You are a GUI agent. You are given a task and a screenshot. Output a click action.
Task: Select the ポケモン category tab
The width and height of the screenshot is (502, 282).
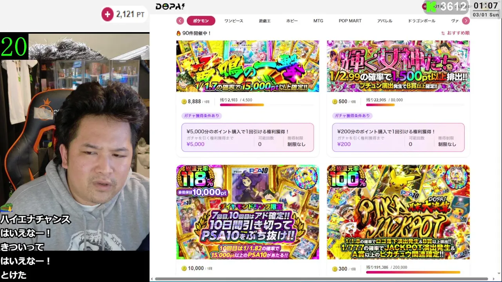(x=201, y=21)
